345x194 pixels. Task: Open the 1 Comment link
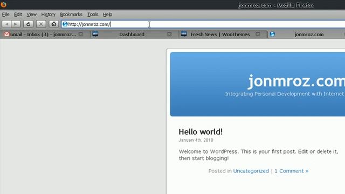click(x=291, y=171)
